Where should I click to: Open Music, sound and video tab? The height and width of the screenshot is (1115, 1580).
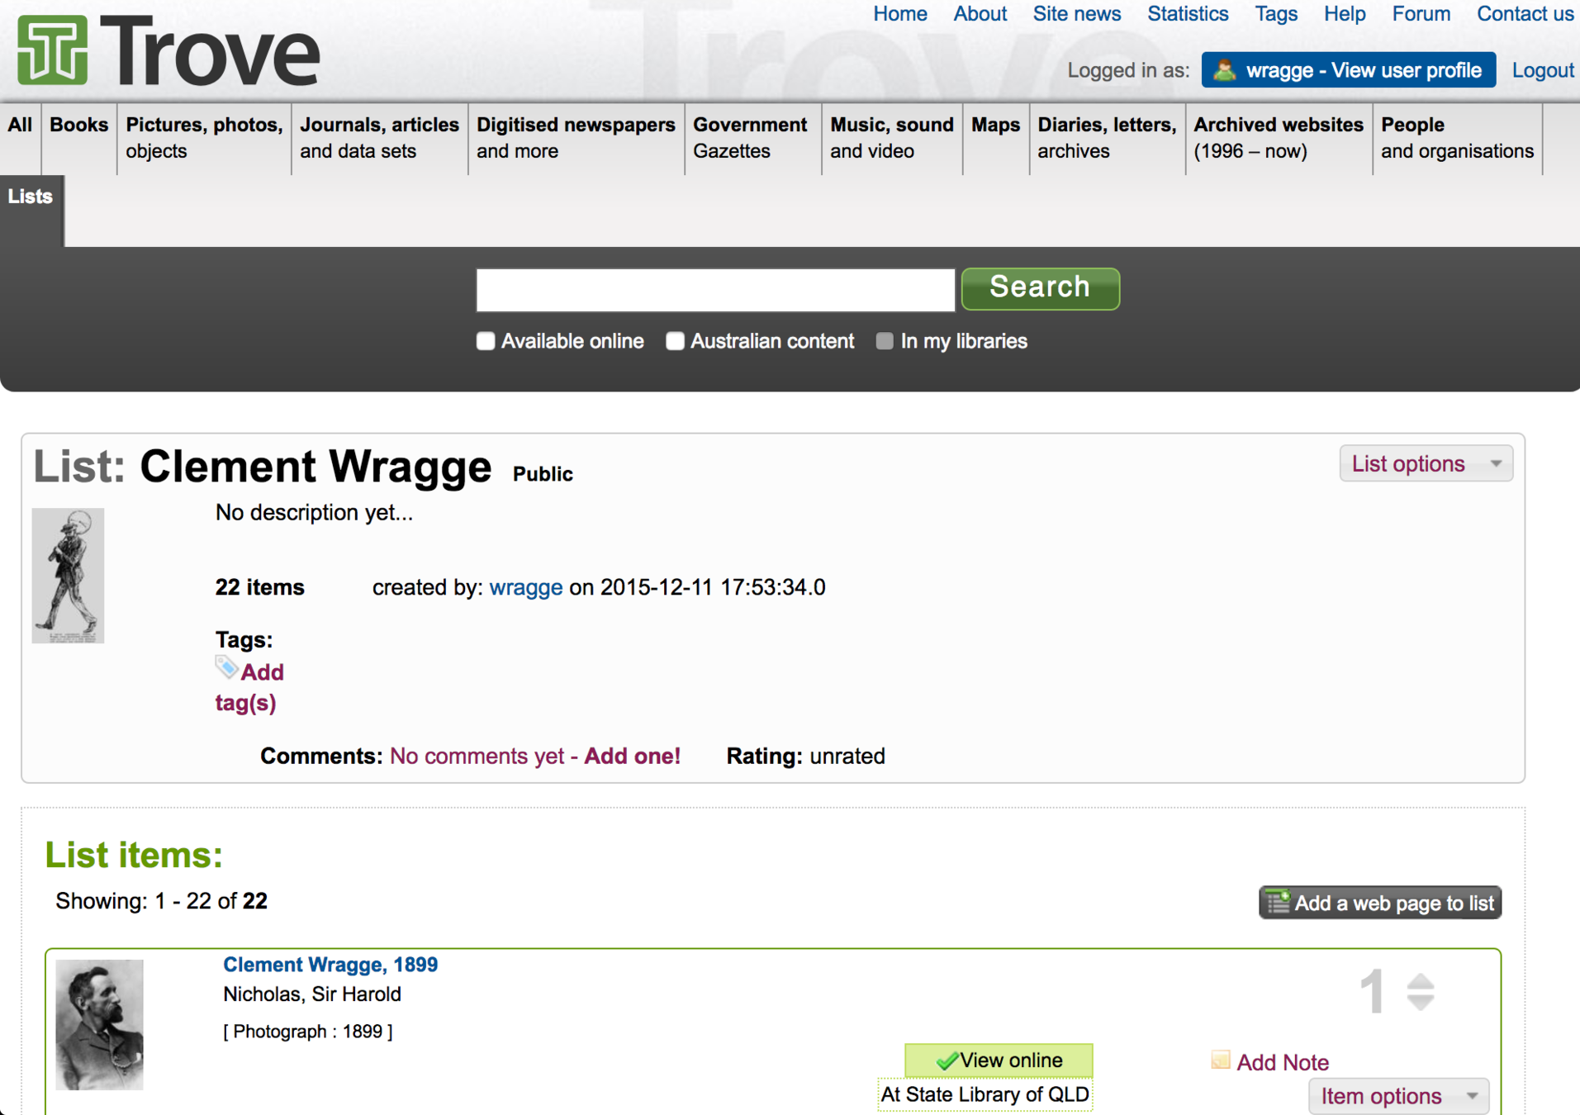(892, 138)
